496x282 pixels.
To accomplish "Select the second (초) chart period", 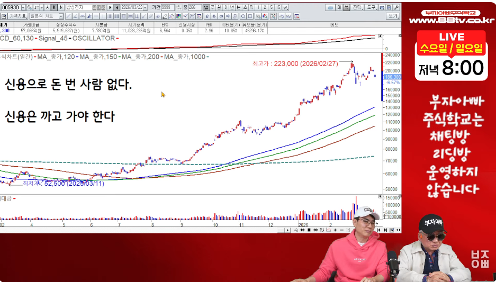I will 245,7.
